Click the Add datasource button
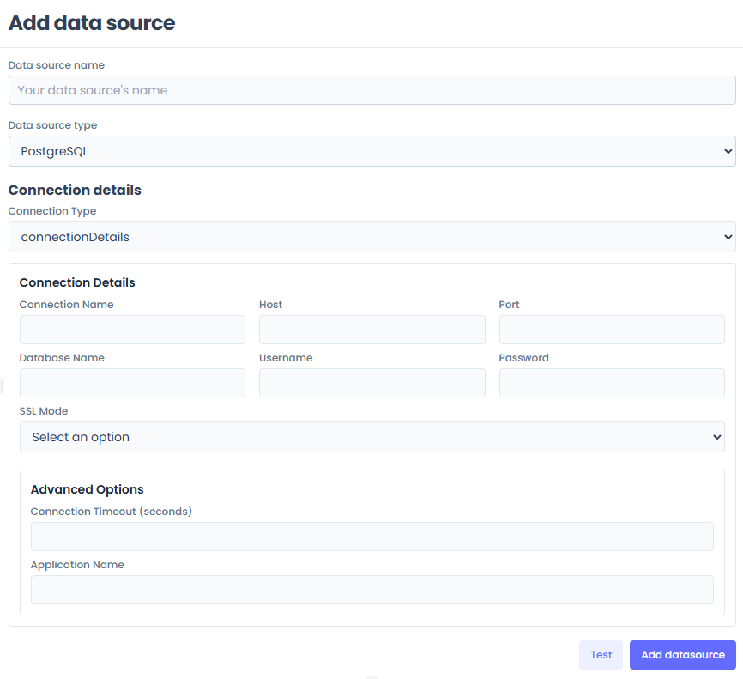Viewport: 743px width, 679px height. pyautogui.click(x=682, y=654)
